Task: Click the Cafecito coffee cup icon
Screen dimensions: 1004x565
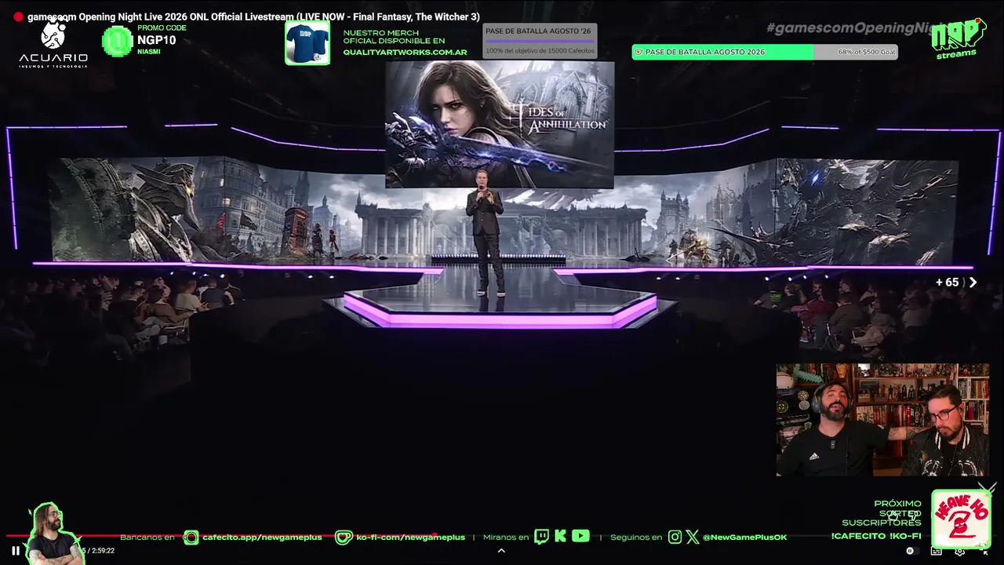Action: point(191,538)
